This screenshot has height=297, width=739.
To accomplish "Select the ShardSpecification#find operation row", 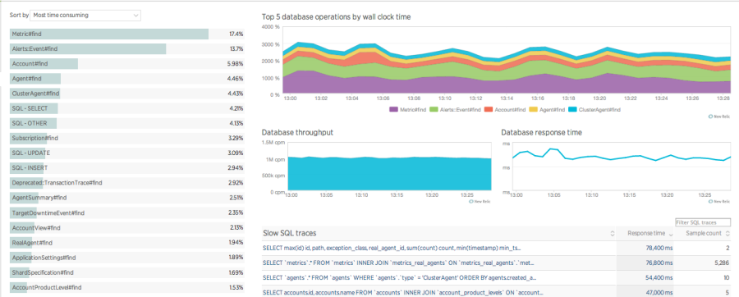I will (126, 272).
